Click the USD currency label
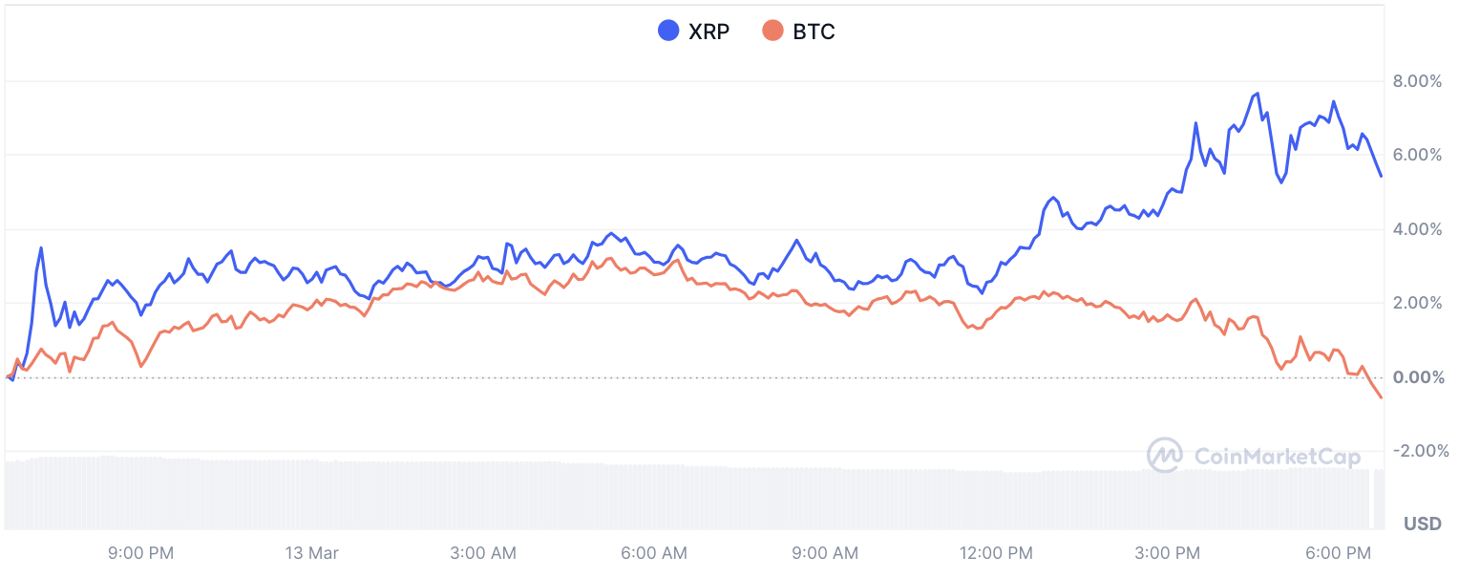1459x577 pixels. coord(1423,524)
